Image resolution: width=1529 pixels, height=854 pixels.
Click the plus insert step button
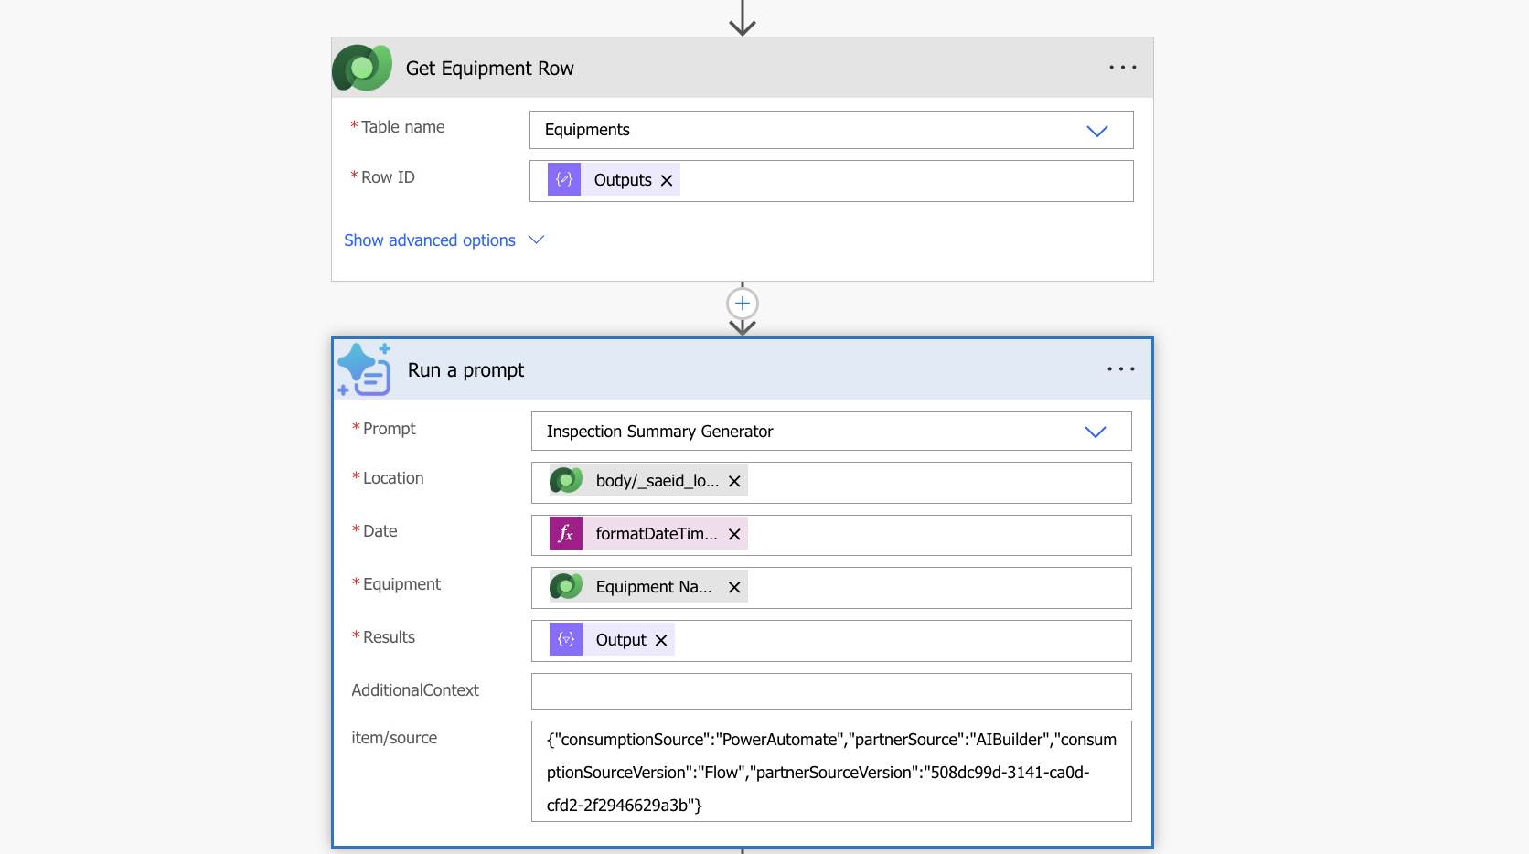click(743, 304)
